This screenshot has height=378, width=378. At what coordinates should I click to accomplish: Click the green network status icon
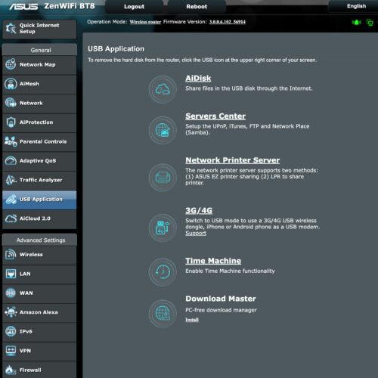pyautogui.click(x=356, y=23)
